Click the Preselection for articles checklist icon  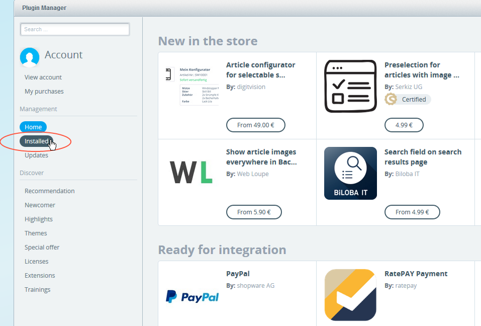click(350, 86)
